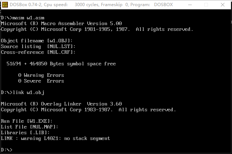The width and height of the screenshot is (232, 154).
Task: Click the 1981-1985, 1987 copyright line
Action: click(x=97, y=29)
